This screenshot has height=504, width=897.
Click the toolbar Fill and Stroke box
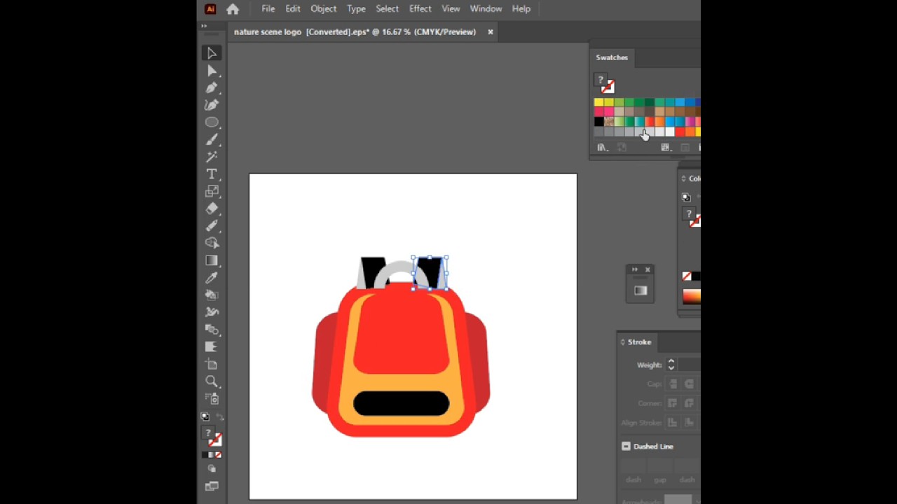click(x=212, y=436)
